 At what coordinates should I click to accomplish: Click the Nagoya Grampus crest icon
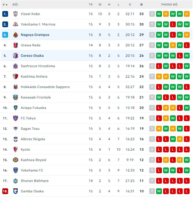[16, 35]
